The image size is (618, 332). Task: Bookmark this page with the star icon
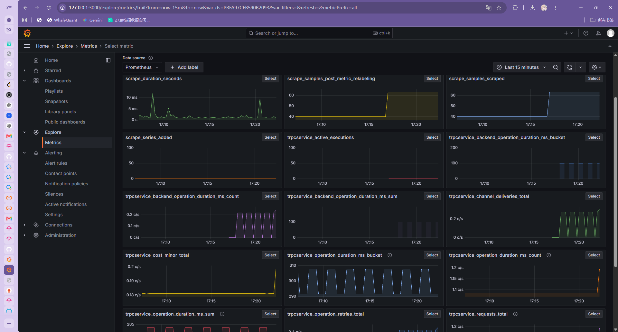tap(499, 8)
